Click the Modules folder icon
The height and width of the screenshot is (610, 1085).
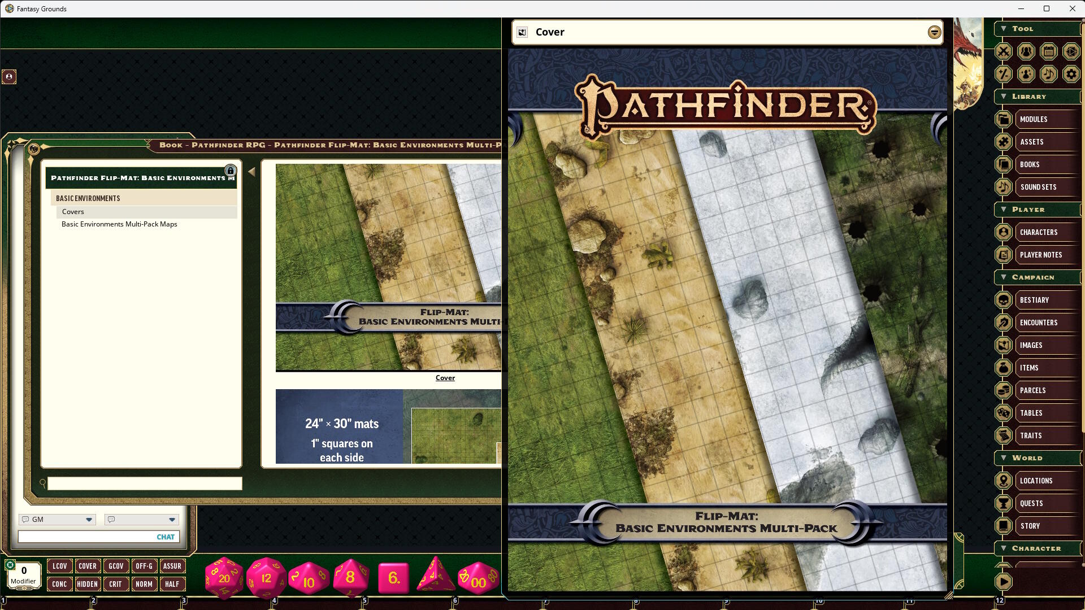[1004, 119]
